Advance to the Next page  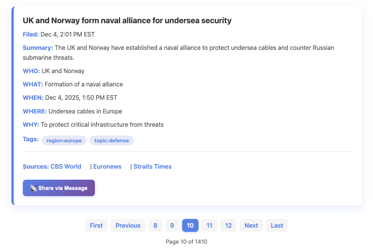click(x=251, y=225)
